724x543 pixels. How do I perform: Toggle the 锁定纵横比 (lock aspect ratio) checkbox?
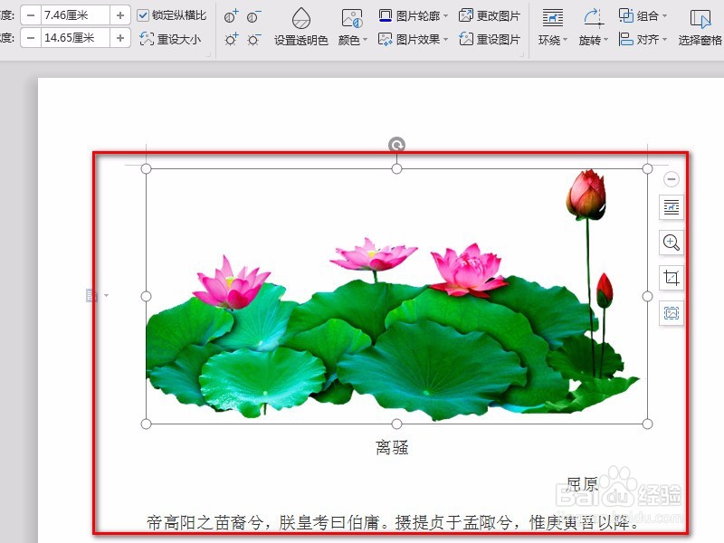click(x=142, y=14)
